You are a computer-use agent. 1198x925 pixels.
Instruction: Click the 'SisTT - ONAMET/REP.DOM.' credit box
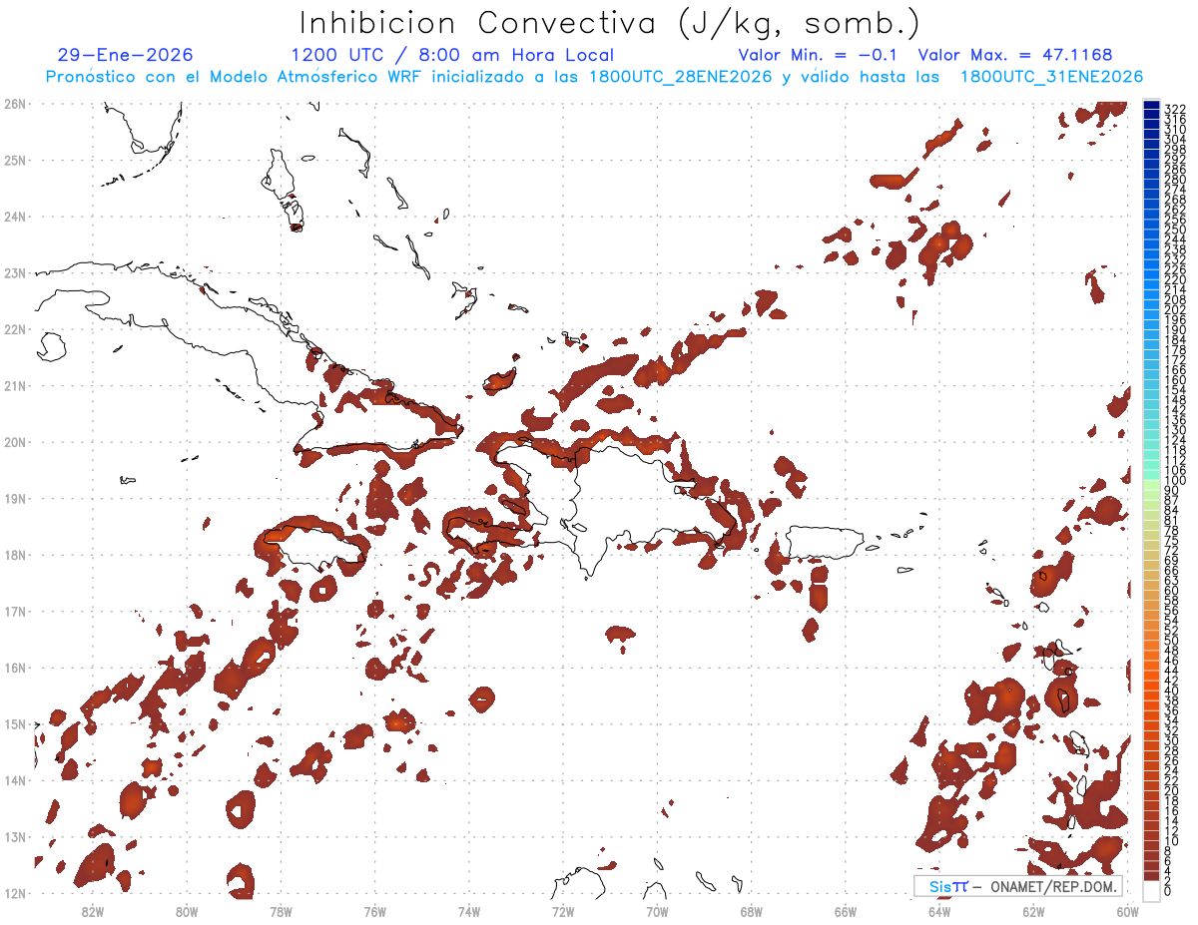1017,886
